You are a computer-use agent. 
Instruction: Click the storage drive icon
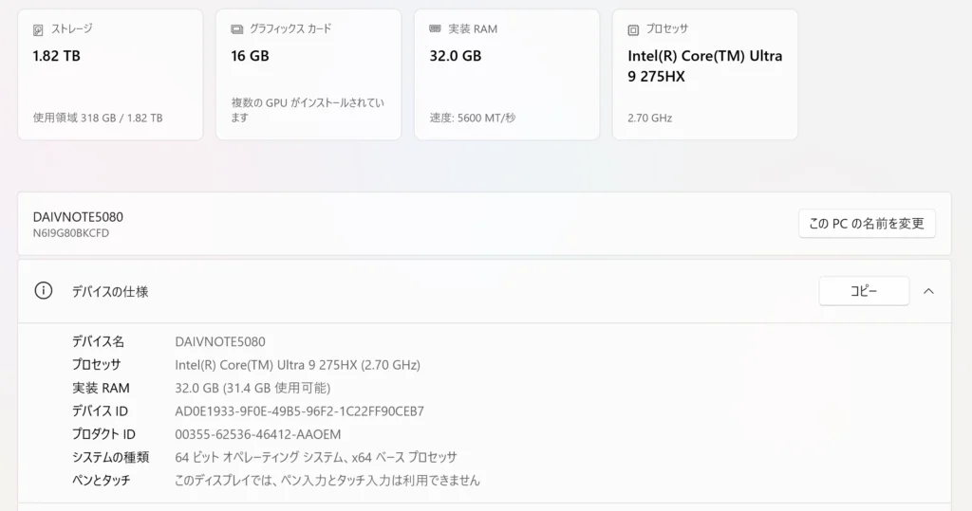38,29
